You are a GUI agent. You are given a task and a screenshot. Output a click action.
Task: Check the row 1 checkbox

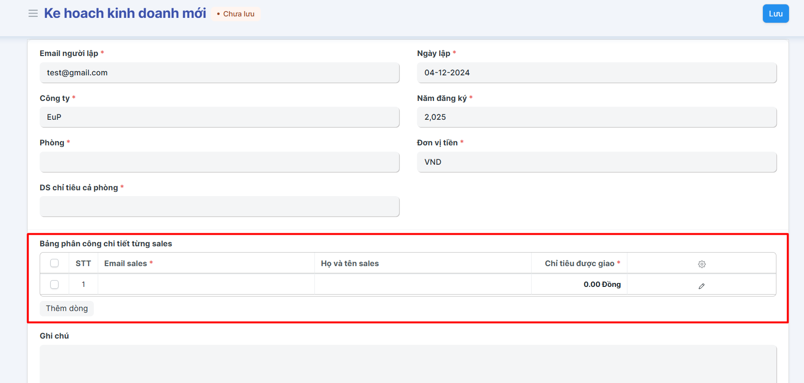tap(55, 284)
